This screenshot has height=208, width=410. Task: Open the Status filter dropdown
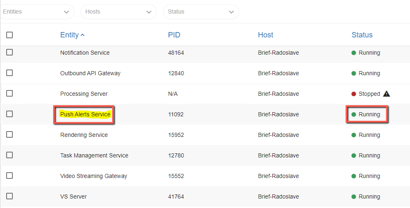click(x=201, y=12)
